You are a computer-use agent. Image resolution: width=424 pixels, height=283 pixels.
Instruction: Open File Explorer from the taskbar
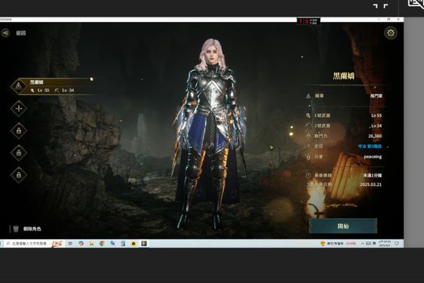[91, 244]
